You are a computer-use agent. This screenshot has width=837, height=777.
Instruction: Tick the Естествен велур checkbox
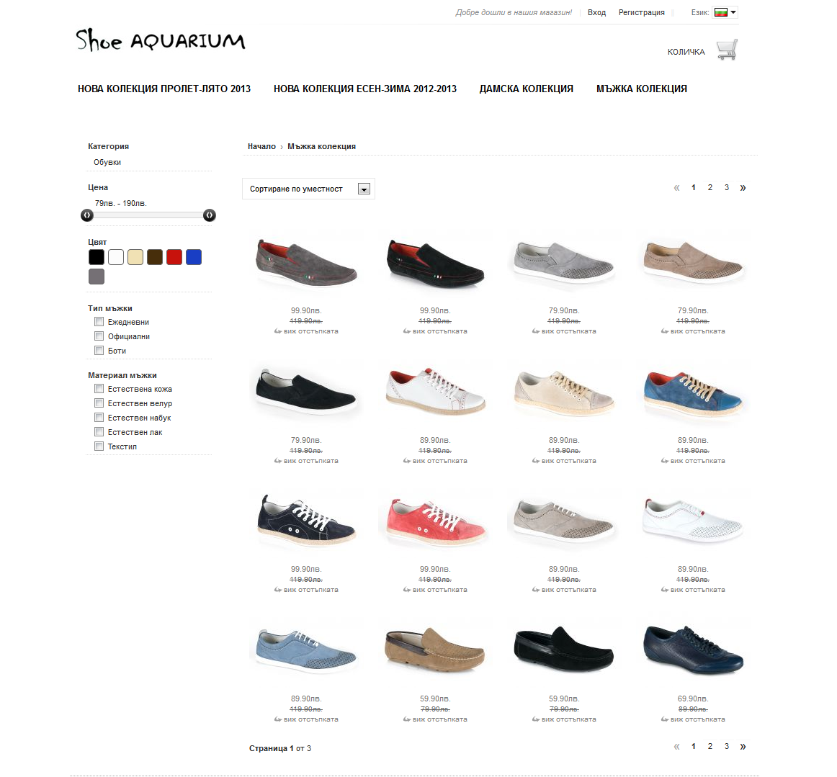click(x=99, y=403)
